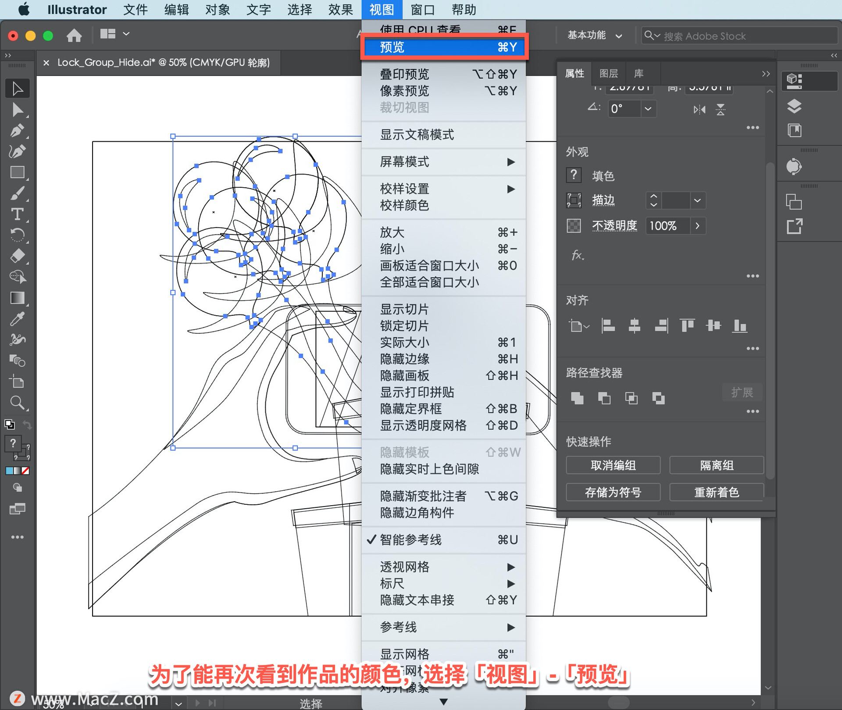Select the Type tool
The width and height of the screenshot is (842, 710).
[x=18, y=214]
